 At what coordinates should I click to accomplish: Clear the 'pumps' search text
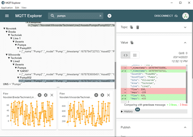(x=100, y=16)
